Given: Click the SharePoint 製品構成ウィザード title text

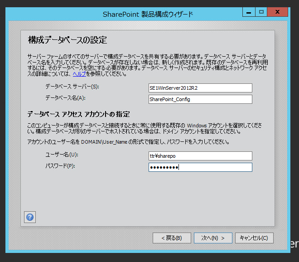Looking at the screenshot, I should (148, 15).
